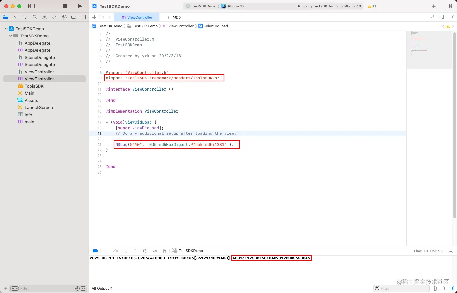Open the Library with the plus button
The width and height of the screenshot is (457, 293).
pyautogui.click(x=434, y=6)
